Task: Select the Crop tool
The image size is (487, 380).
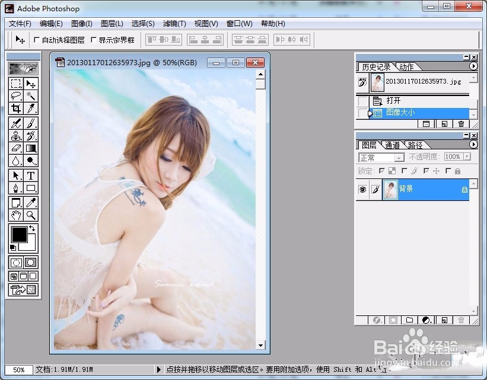Action: (15, 107)
